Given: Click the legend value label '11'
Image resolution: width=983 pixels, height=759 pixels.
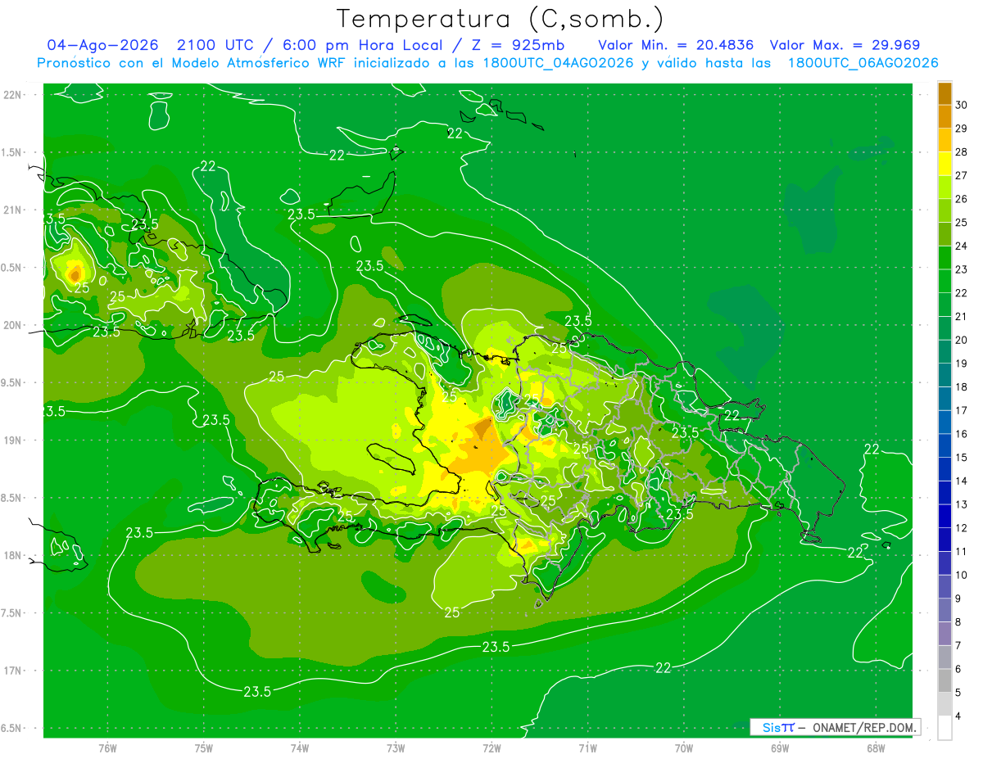Looking at the screenshot, I should [962, 552].
